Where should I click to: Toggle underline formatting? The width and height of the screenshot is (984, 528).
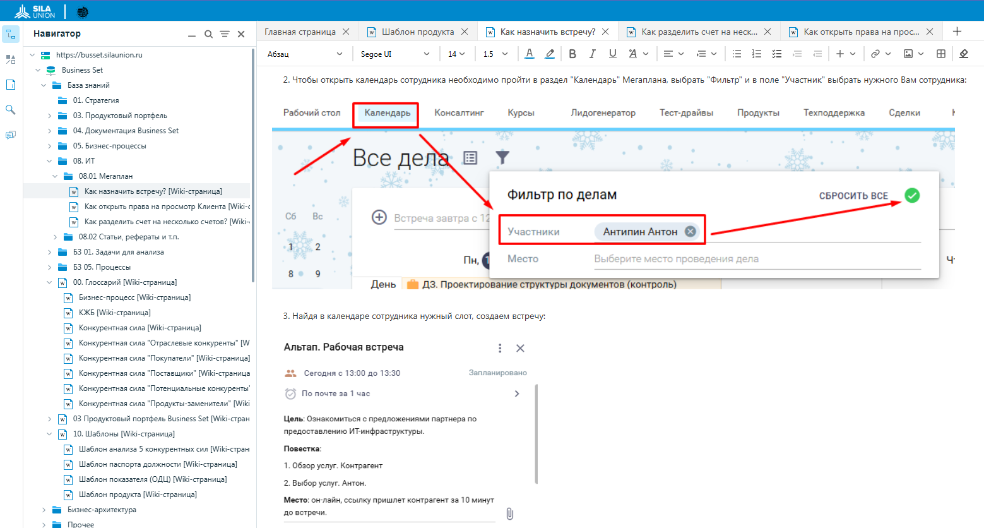[x=612, y=54]
